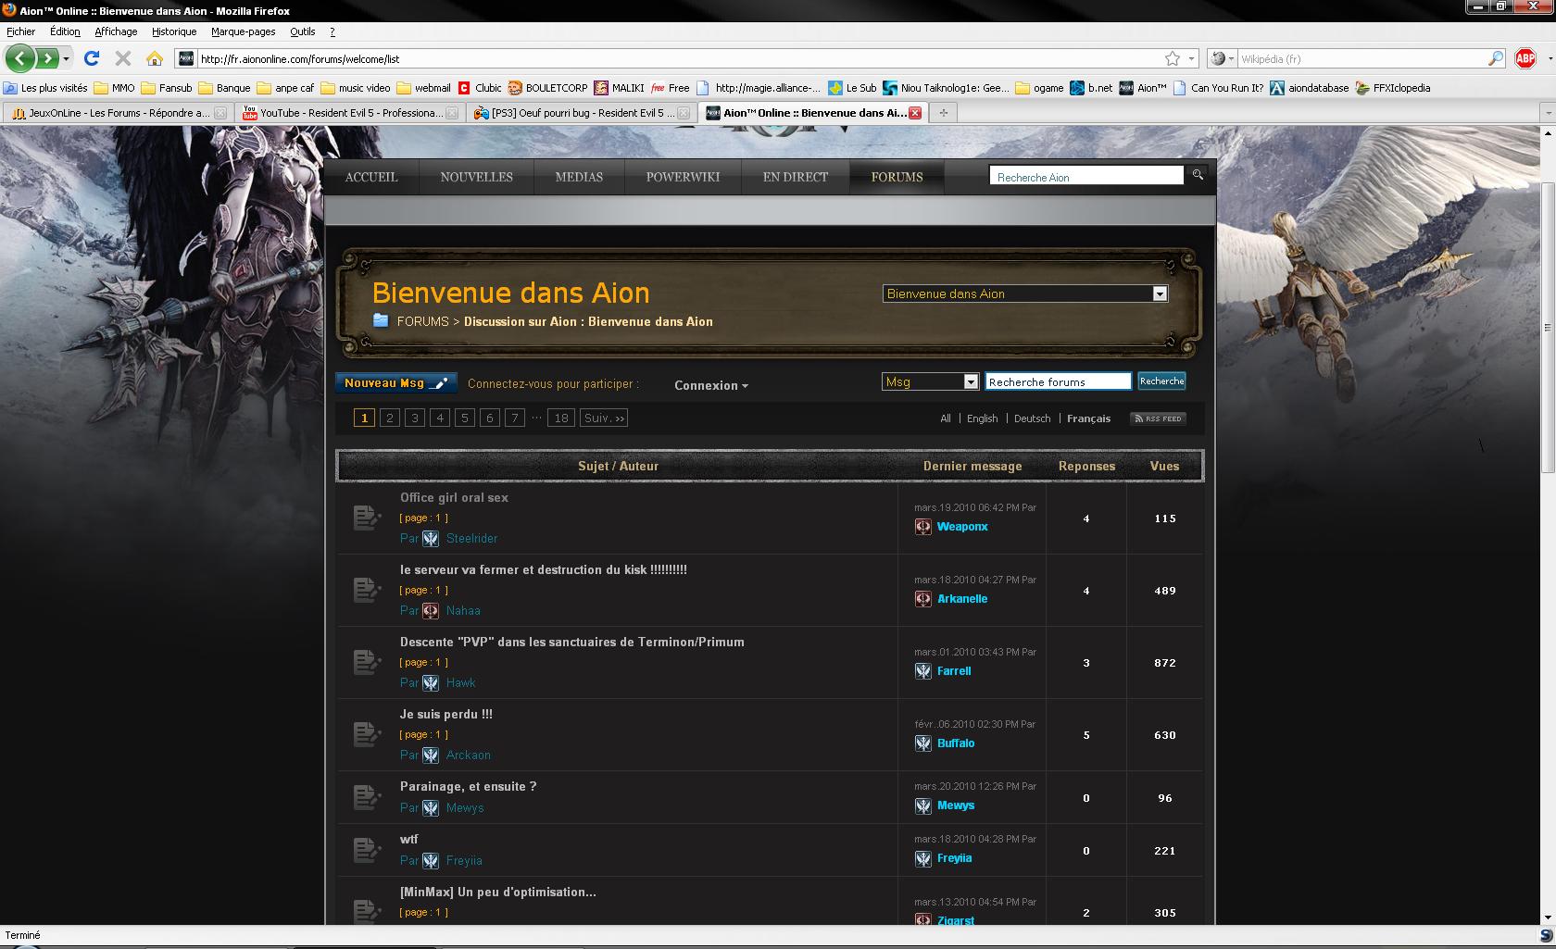Open the Msg search type dropdown
Screen dimensions: 1556x949
coord(930,381)
